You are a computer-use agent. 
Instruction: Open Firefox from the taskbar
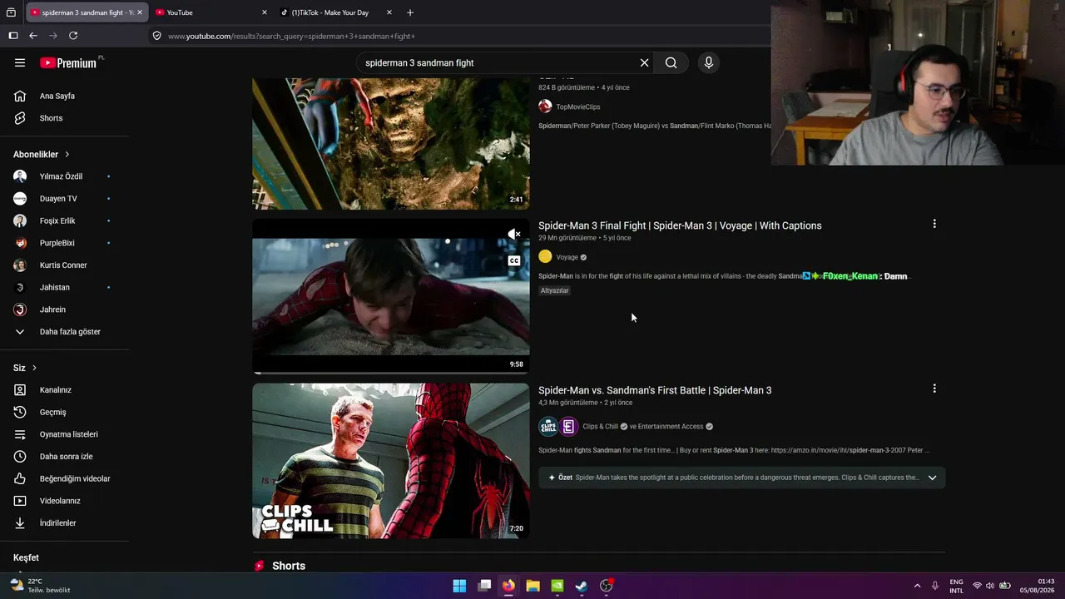click(508, 586)
